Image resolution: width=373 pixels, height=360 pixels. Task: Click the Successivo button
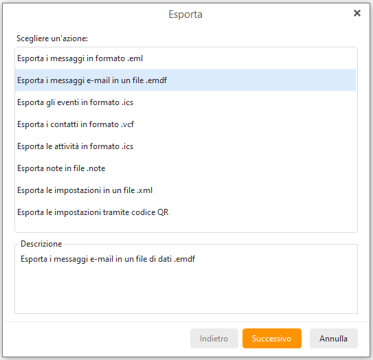pos(272,338)
